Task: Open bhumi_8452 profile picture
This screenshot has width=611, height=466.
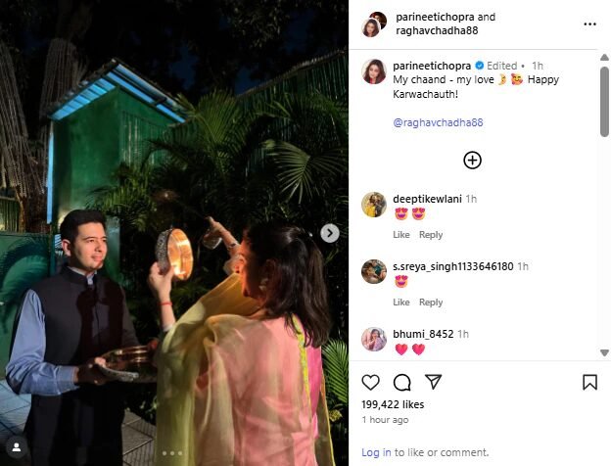Action: point(374,339)
